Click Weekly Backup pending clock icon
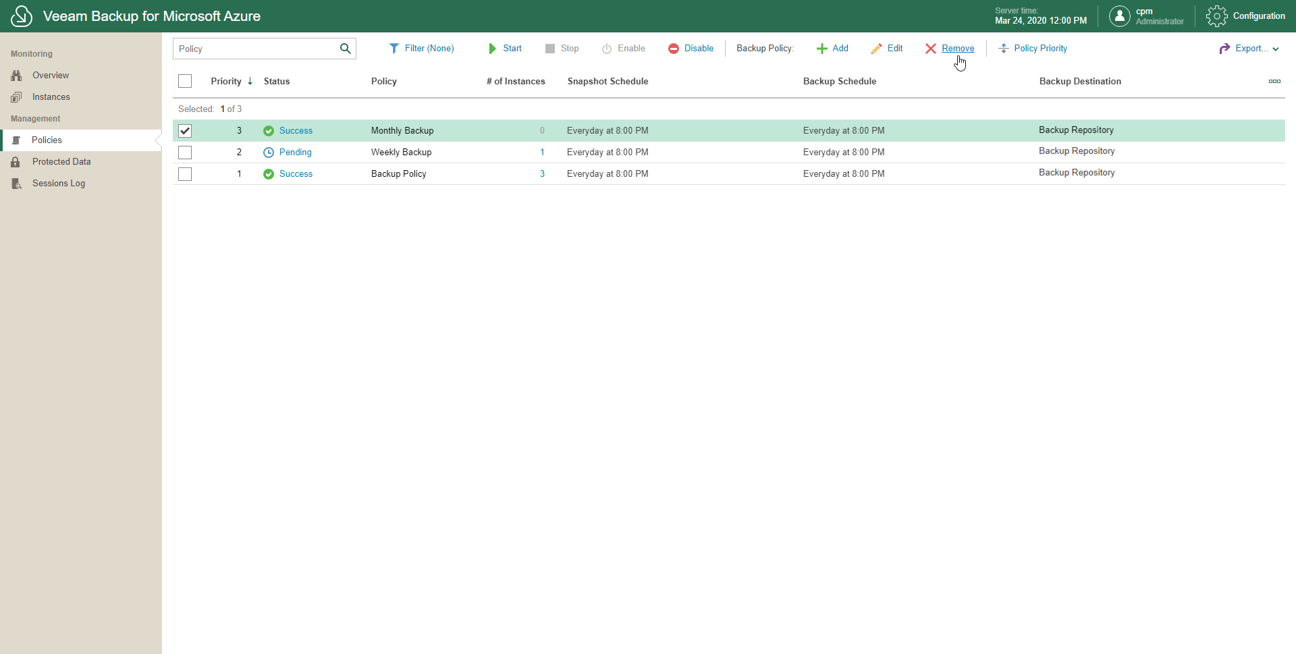 [x=269, y=153]
